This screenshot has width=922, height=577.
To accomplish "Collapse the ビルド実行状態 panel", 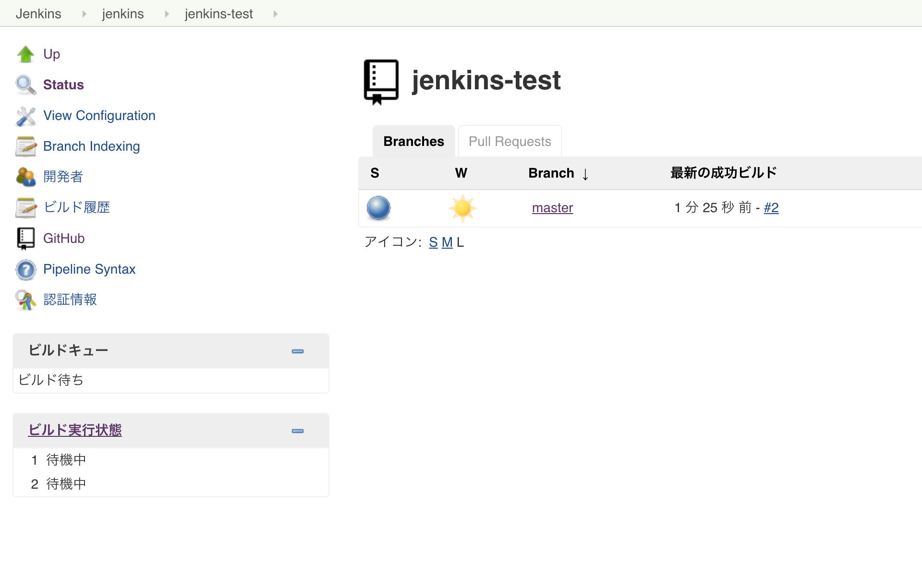I will (298, 431).
